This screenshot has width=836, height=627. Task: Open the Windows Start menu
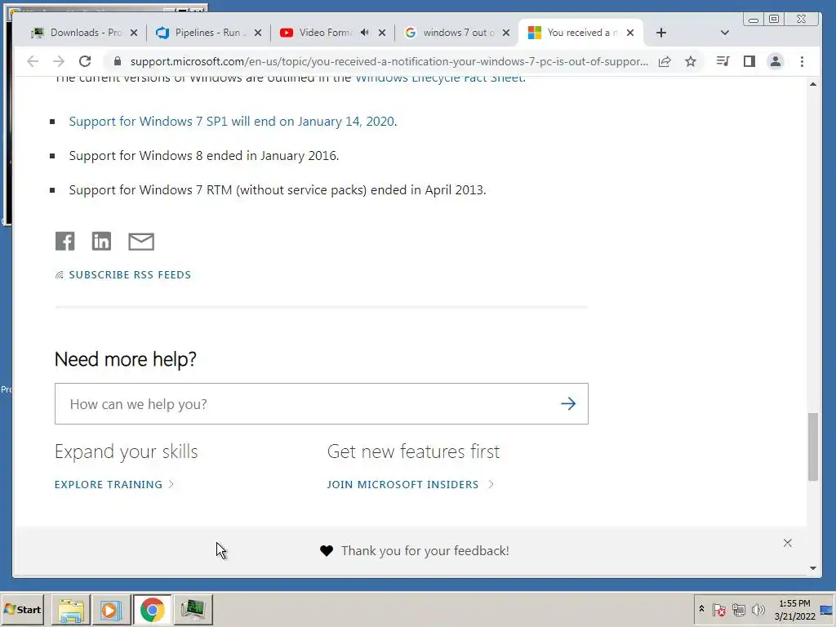click(22, 609)
